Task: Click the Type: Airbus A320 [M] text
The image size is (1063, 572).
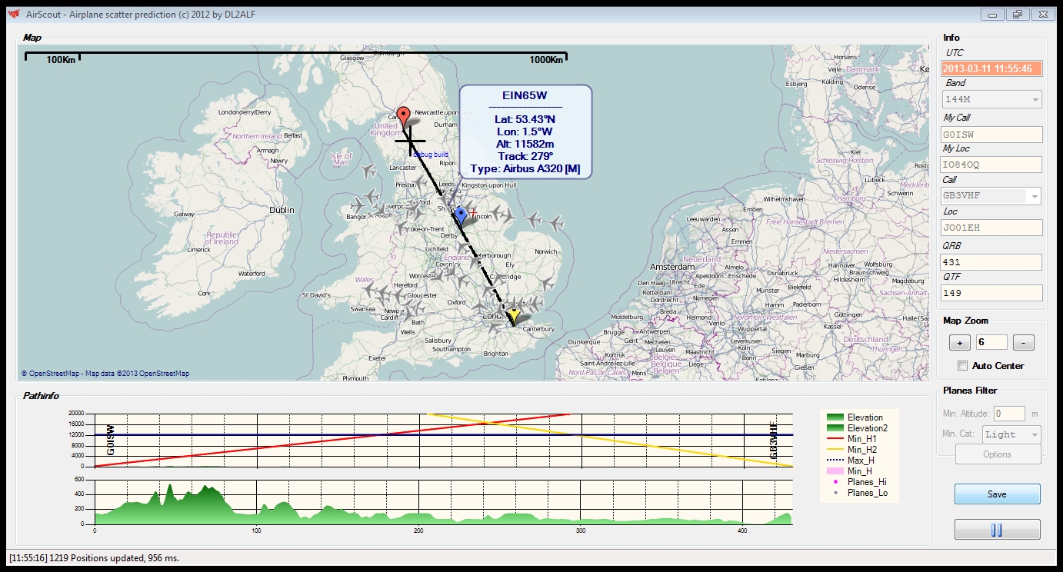Action: (525, 169)
